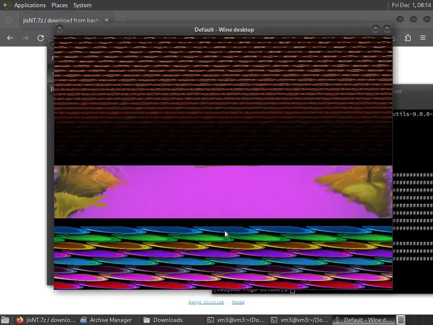
Task: Reload the page in the browser
Action: tap(41, 38)
